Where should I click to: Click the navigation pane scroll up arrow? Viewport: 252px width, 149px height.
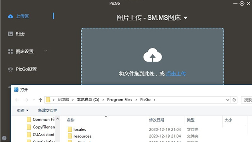point(57,119)
